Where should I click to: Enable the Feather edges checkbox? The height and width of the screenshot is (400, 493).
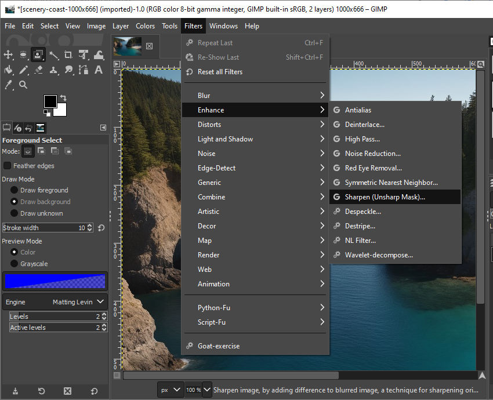[x=8, y=166]
